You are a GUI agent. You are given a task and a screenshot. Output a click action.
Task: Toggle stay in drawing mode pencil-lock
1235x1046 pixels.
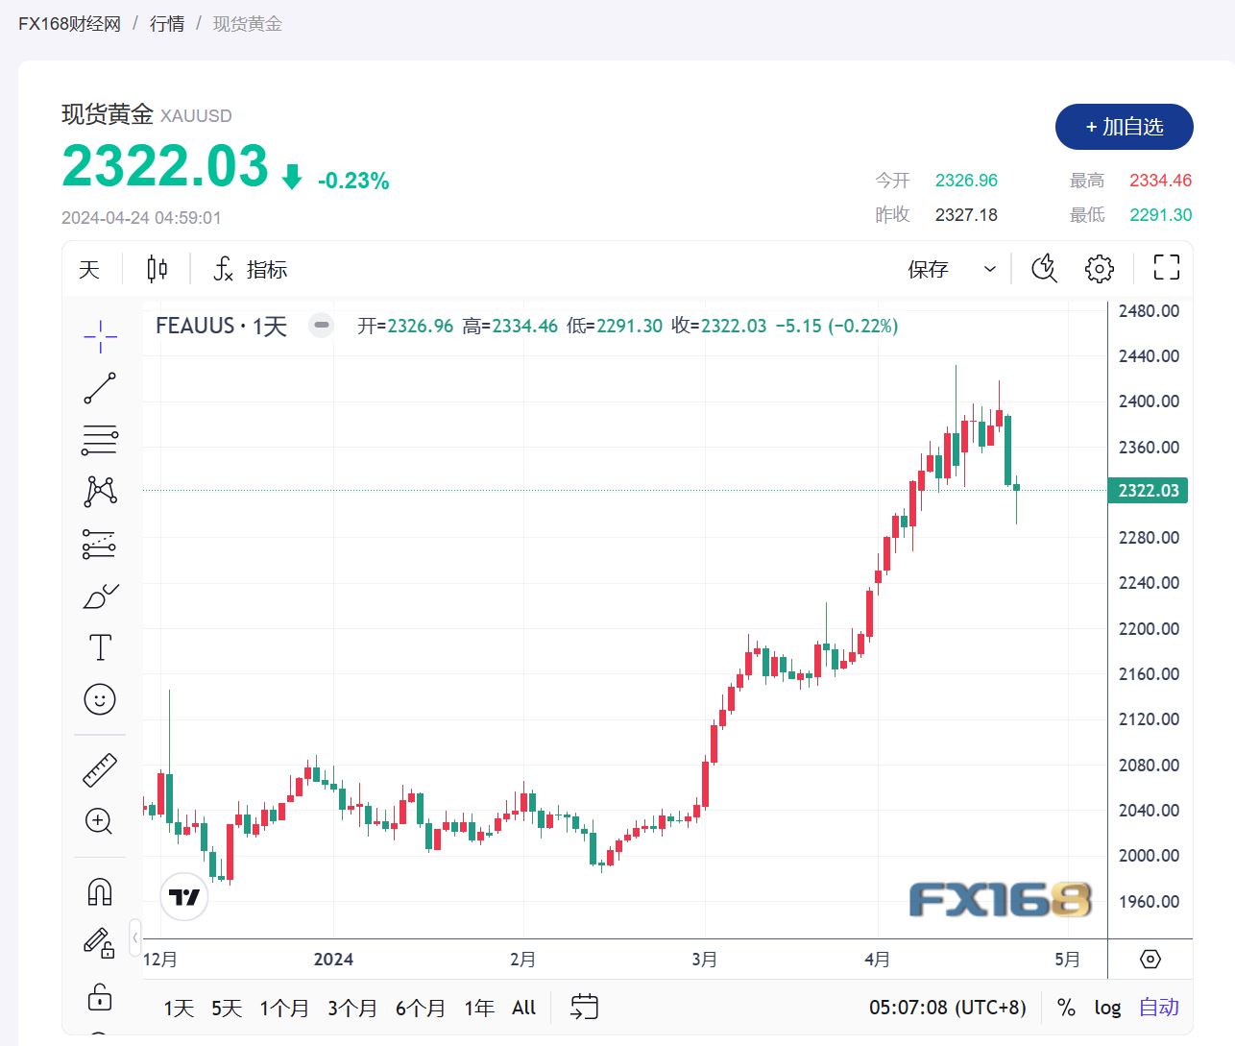click(100, 943)
